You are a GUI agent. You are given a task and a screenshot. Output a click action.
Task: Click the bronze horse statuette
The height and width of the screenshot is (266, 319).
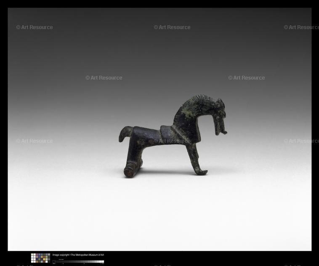coord(173,136)
